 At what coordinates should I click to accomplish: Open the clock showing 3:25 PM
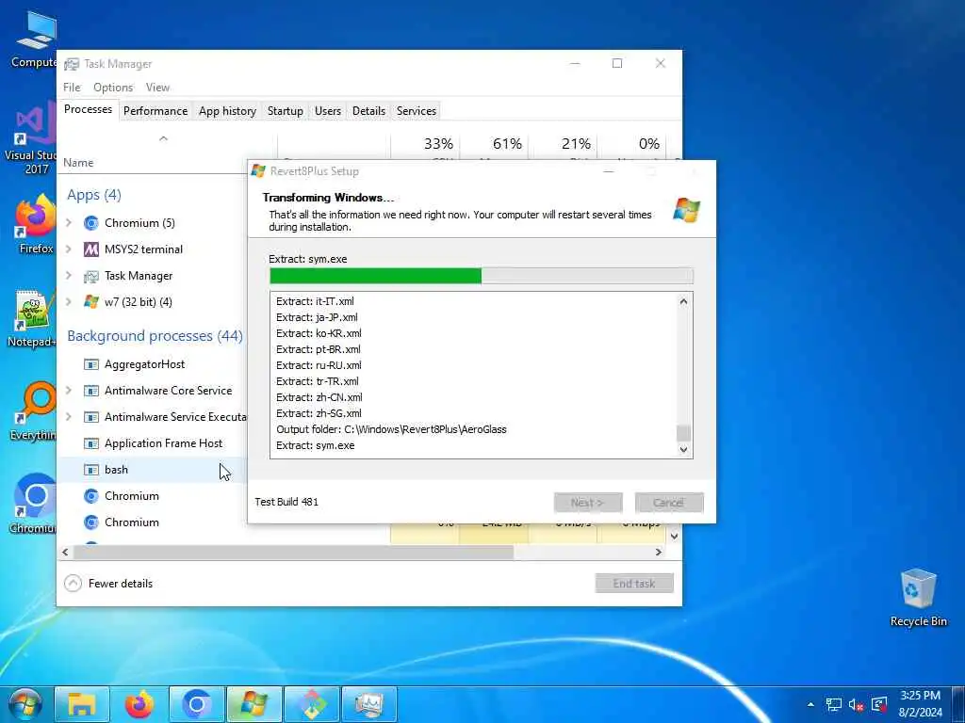pyautogui.click(x=920, y=704)
